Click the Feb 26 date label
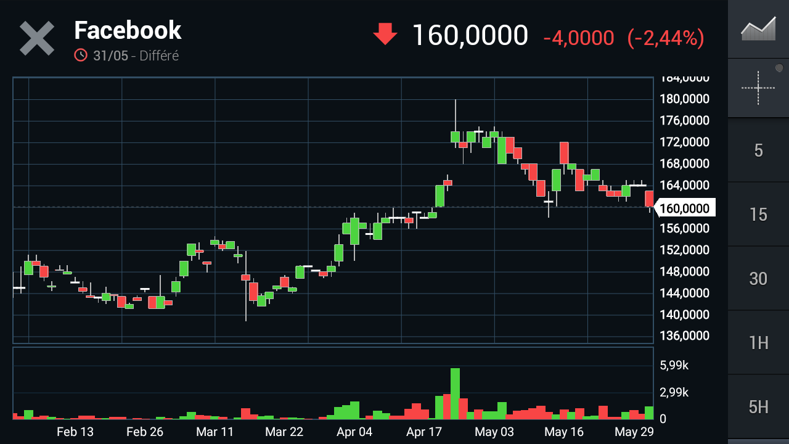The image size is (789, 444). tap(145, 432)
